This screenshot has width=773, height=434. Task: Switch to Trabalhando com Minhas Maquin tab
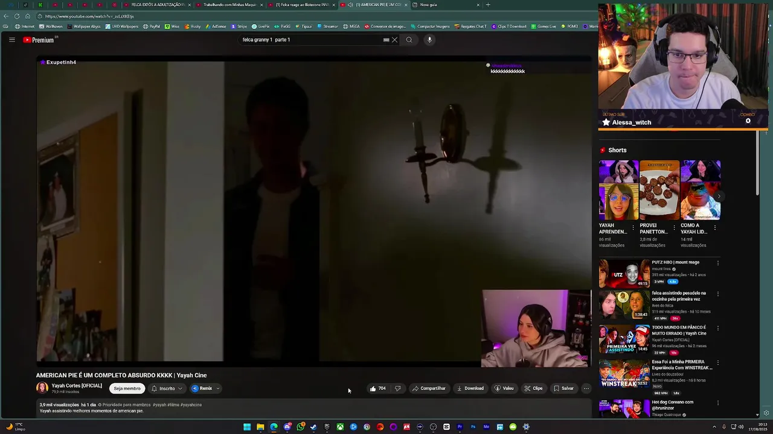pyautogui.click(x=229, y=5)
